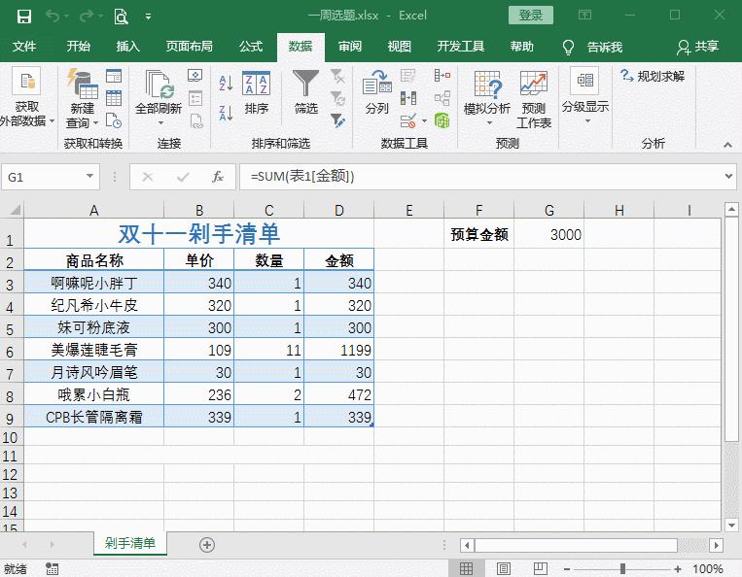
Task: Click the zoom slider handle
Action: 622,569
